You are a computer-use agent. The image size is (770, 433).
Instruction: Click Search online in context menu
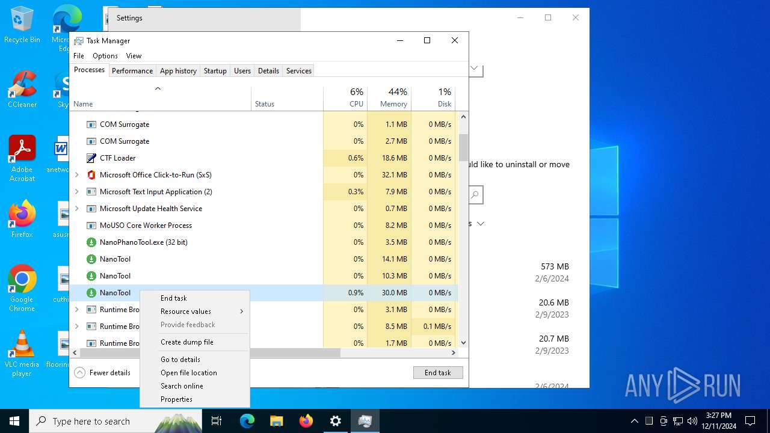coord(195,386)
